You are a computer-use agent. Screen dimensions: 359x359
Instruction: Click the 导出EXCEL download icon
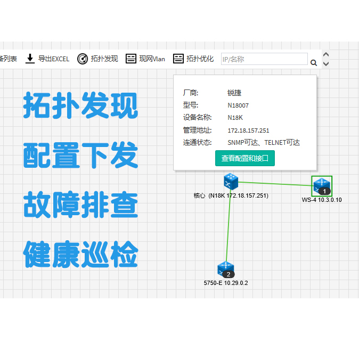(x=30, y=59)
